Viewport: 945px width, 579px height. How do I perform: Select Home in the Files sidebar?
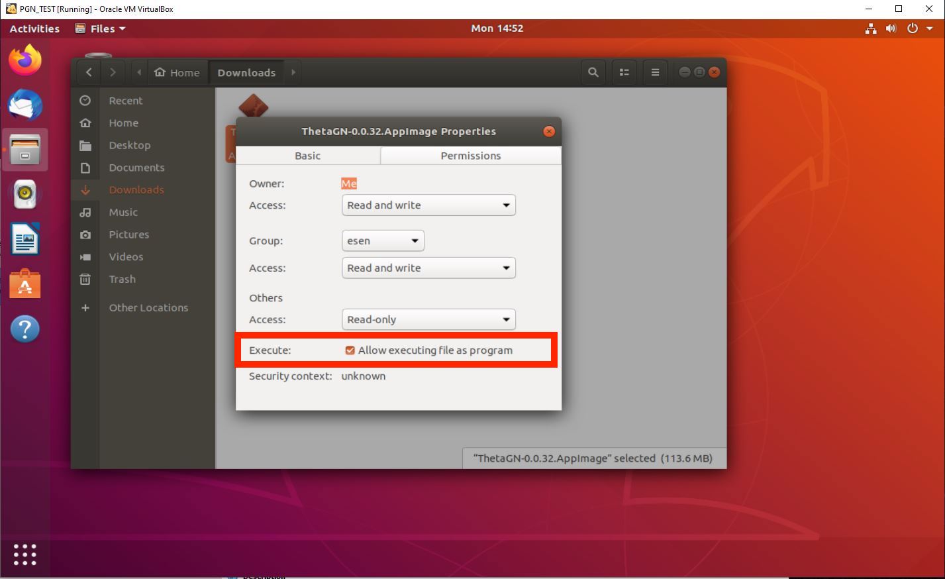[143, 123]
